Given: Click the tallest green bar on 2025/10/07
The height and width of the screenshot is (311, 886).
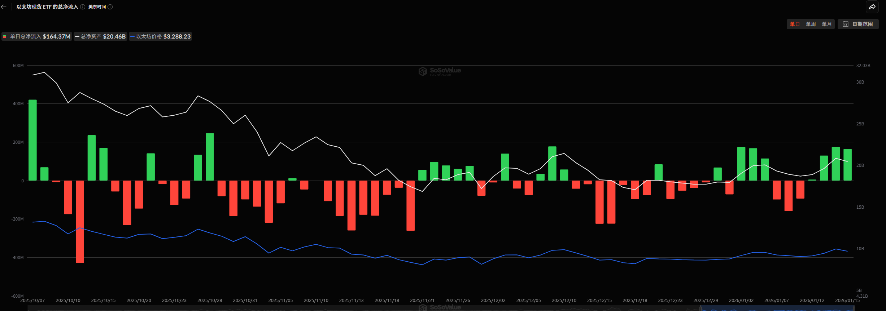Looking at the screenshot, I should coord(32,140).
